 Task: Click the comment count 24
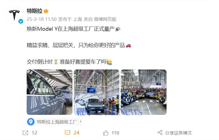tap(76, 133)
